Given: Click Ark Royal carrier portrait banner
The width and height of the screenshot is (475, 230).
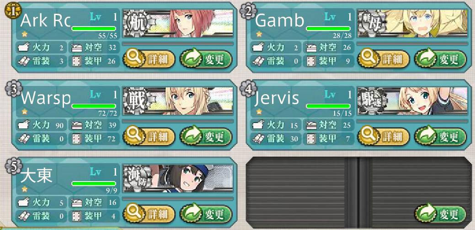Looking at the screenshot, I should 178,23.
